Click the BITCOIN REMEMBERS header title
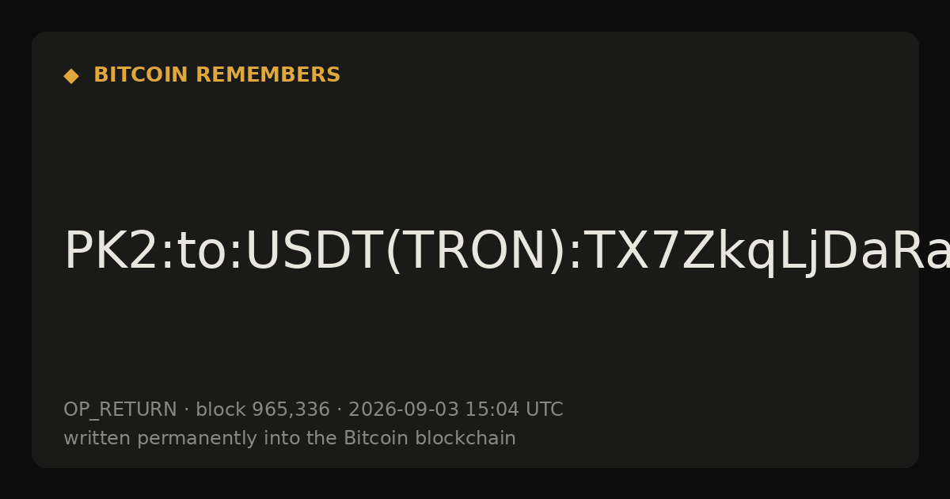The width and height of the screenshot is (950, 499). pyautogui.click(x=217, y=75)
